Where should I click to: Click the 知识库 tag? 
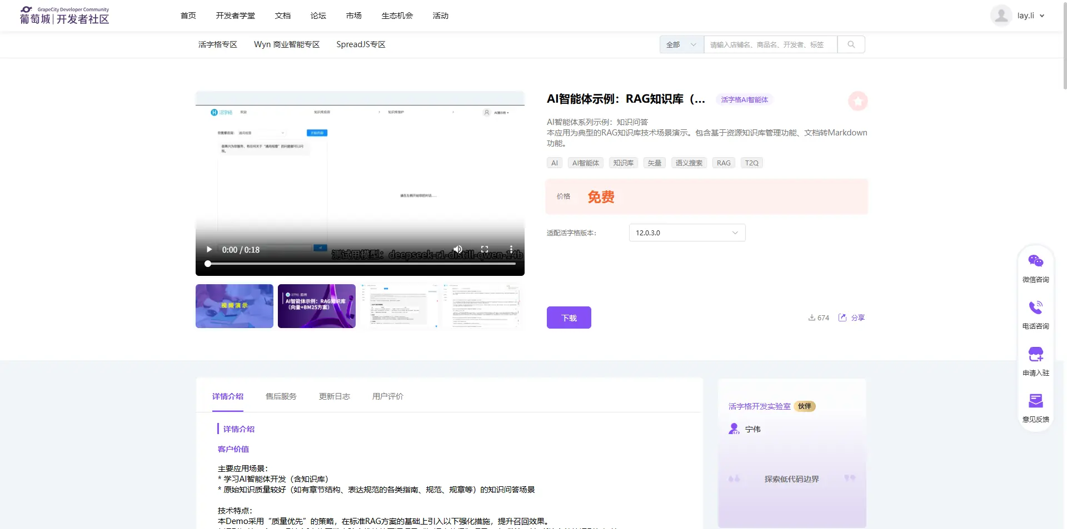coord(624,163)
